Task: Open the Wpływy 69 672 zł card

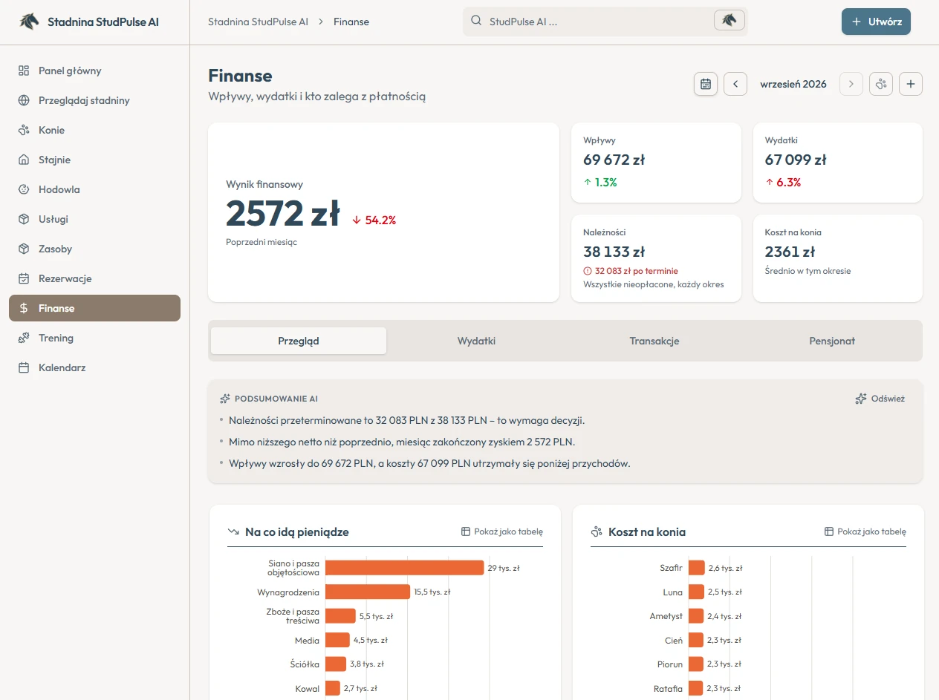Action: pos(656,163)
